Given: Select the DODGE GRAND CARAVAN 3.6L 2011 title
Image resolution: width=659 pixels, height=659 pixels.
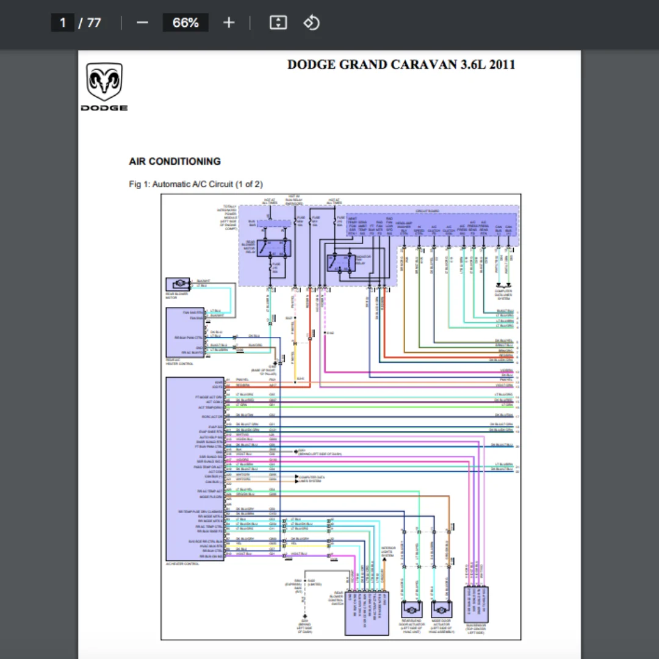Looking at the screenshot, I should click(401, 64).
